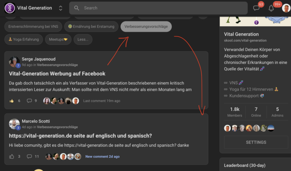Open post Vital-Generation Werbung auf Facebook
This screenshot has width=291, height=171.
click(57, 74)
